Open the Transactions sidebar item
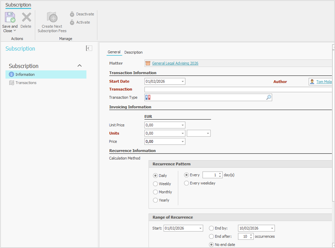This screenshot has width=335, height=248. [26, 83]
